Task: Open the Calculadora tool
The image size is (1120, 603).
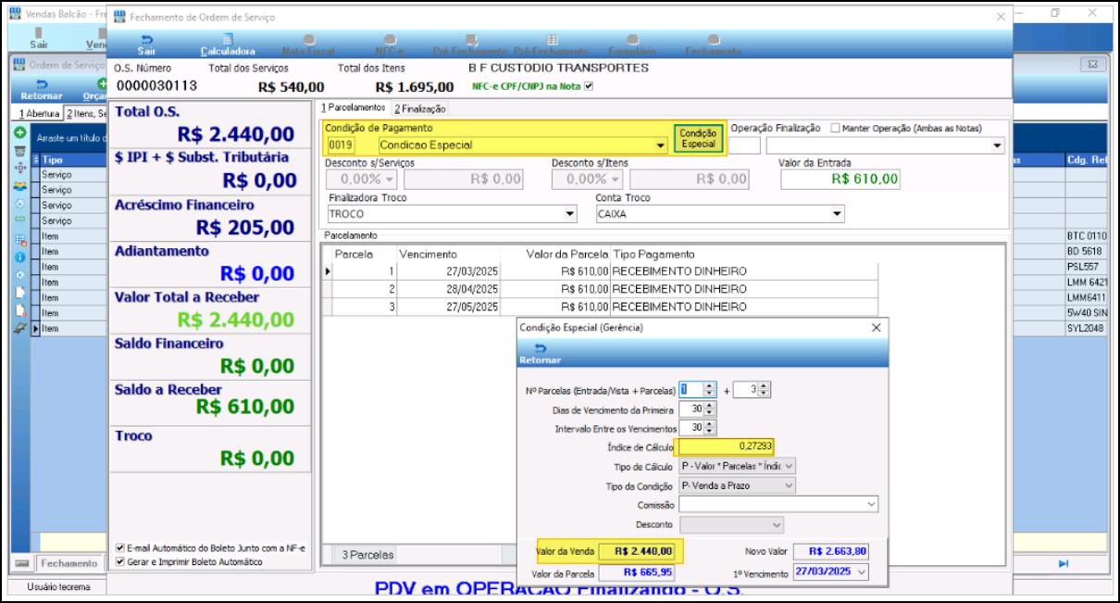Action: pyautogui.click(x=228, y=44)
